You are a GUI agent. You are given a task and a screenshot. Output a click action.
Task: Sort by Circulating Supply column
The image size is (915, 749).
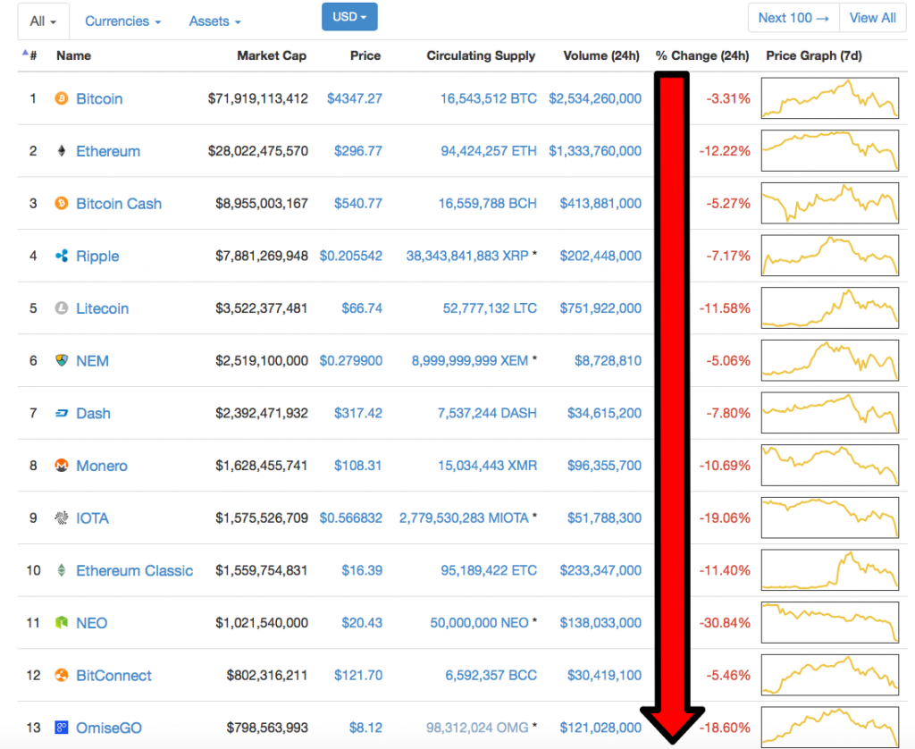[481, 55]
